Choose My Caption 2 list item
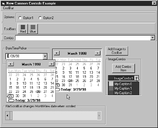The height and width of the screenshot is (128, 158). tap(123, 93)
